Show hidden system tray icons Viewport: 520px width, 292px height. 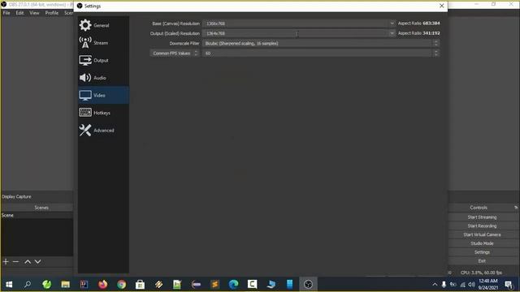(435, 285)
